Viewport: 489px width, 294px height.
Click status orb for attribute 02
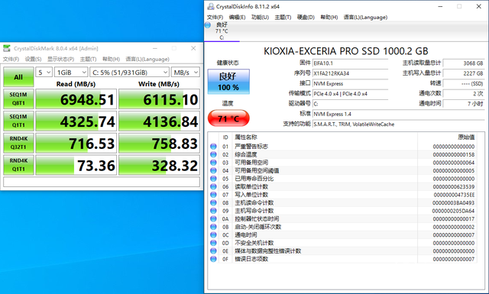pos(213,154)
